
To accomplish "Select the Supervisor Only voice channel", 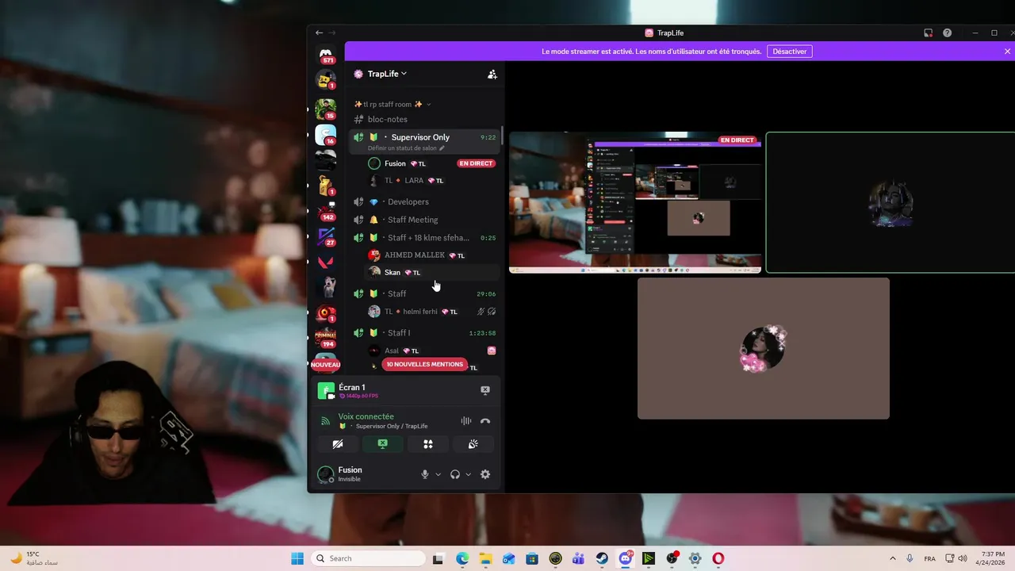I will (x=424, y=141).
